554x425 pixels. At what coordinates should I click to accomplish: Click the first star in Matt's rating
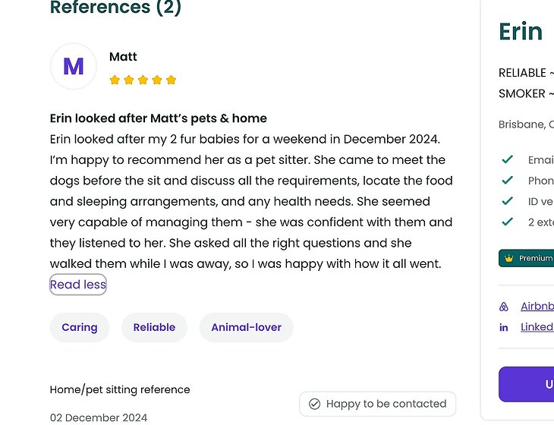[x=115, y=80]
